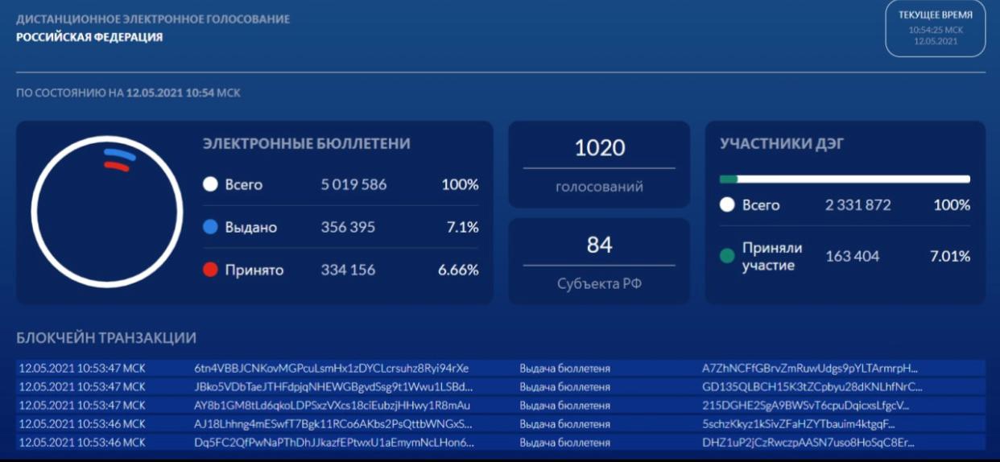Click the address starting DHZ1uP2jCzRwczp
The image size is (1000, 462).
pyautogui.click(x=808, y=443)
